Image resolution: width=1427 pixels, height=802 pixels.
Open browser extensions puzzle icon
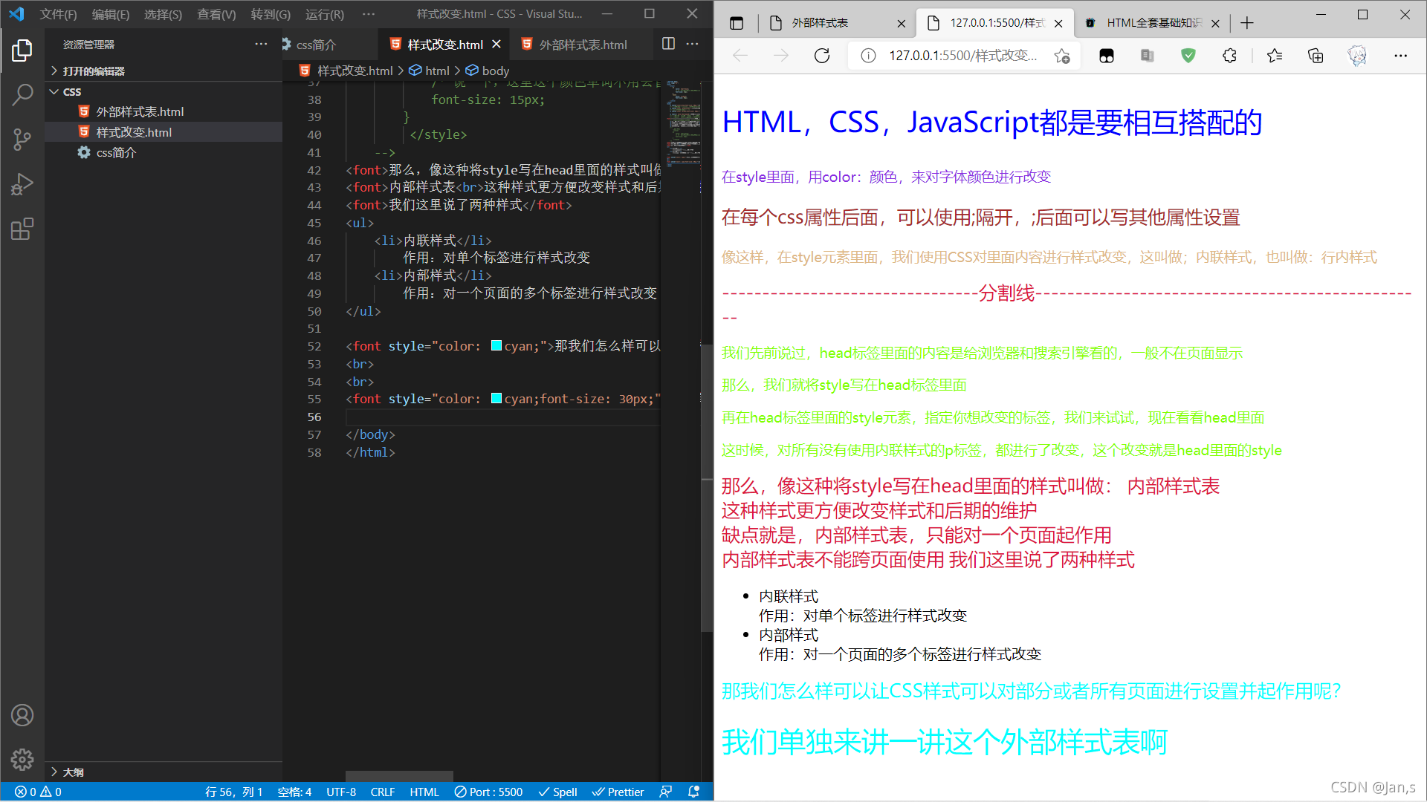tap(1229, 56)
